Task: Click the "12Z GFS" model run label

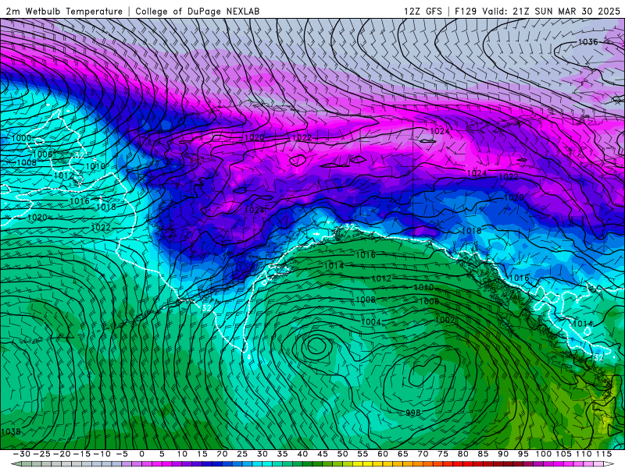Action: click(423, 11)
